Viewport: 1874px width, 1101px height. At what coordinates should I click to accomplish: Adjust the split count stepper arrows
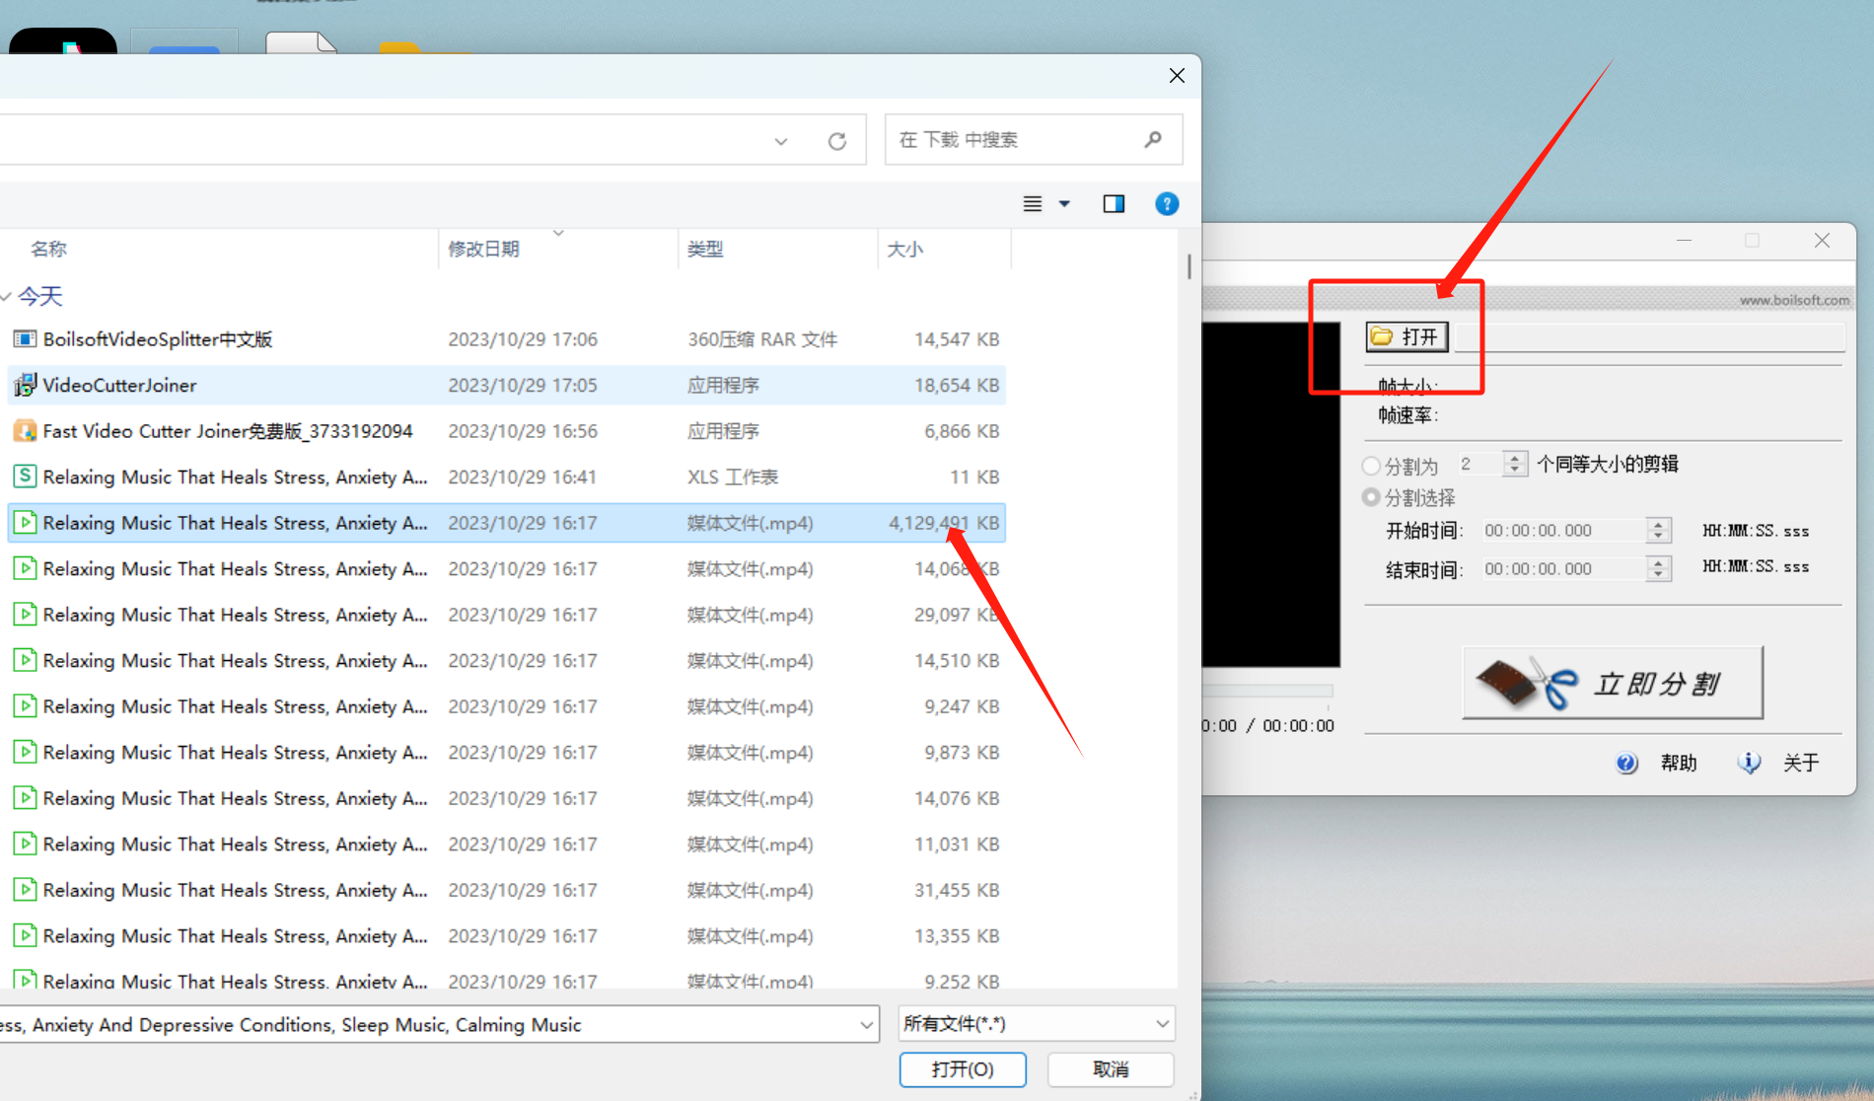tap(1515, 464)
